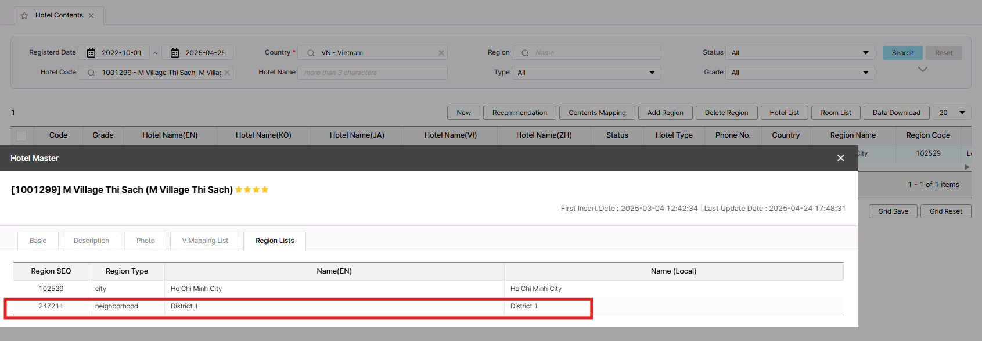
Task: Open the end date calendar picker
Action: (175, 53)
